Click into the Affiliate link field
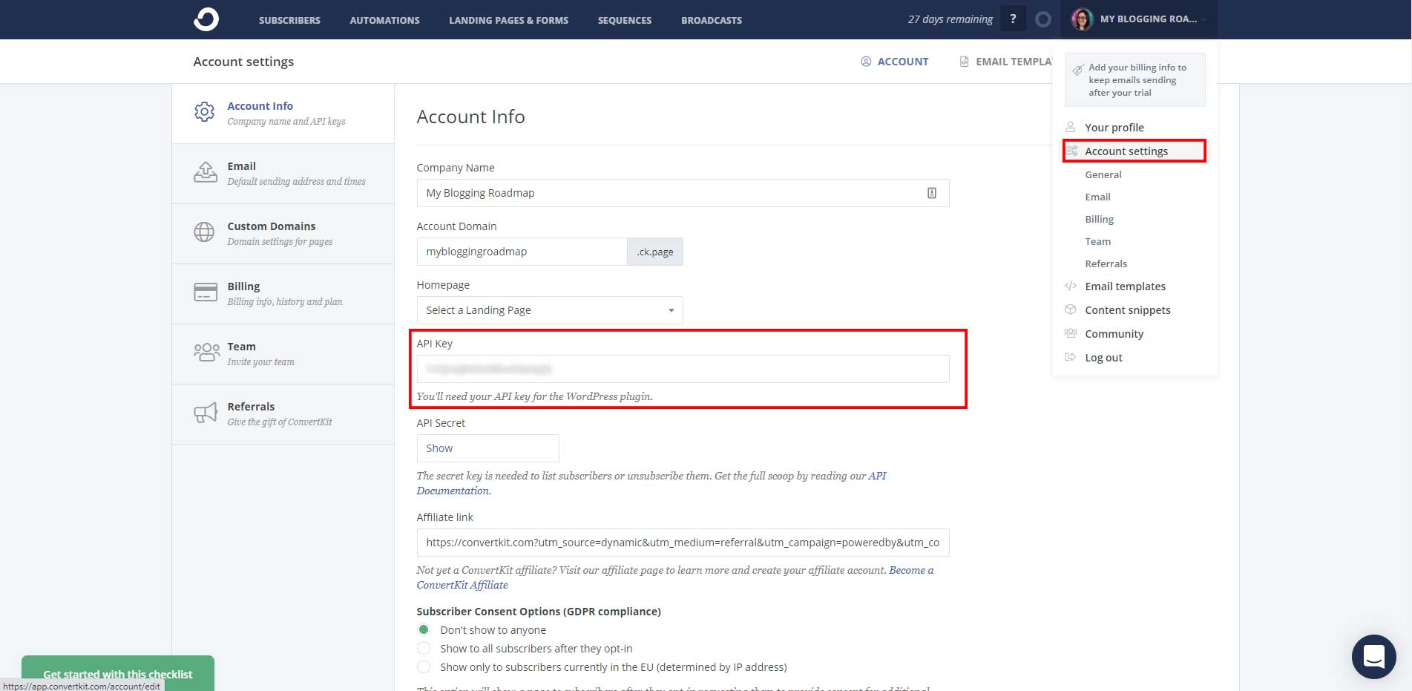Screen dimensions: 1412x691 point(683,543)
